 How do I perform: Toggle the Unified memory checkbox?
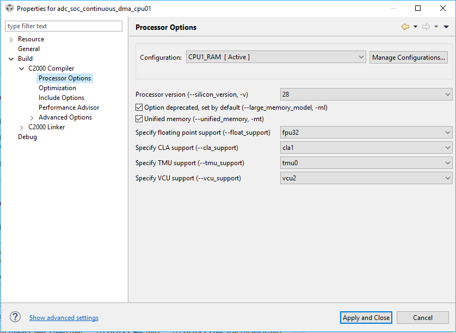(139, 119)
